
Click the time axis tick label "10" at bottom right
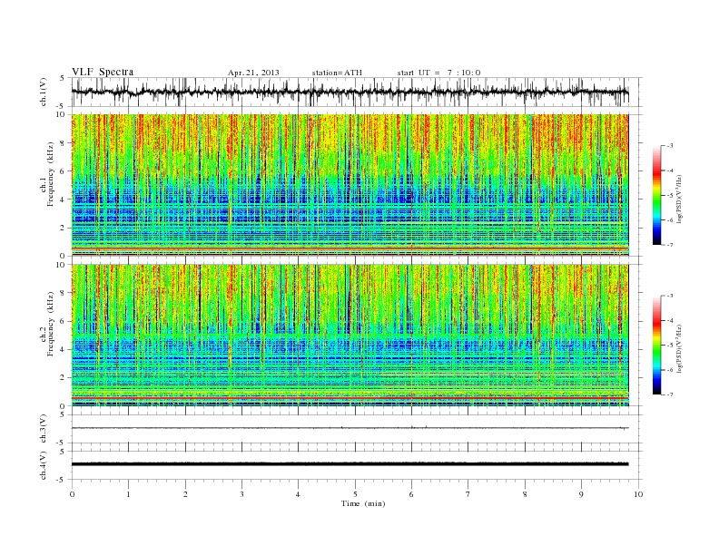click(638, 494)
